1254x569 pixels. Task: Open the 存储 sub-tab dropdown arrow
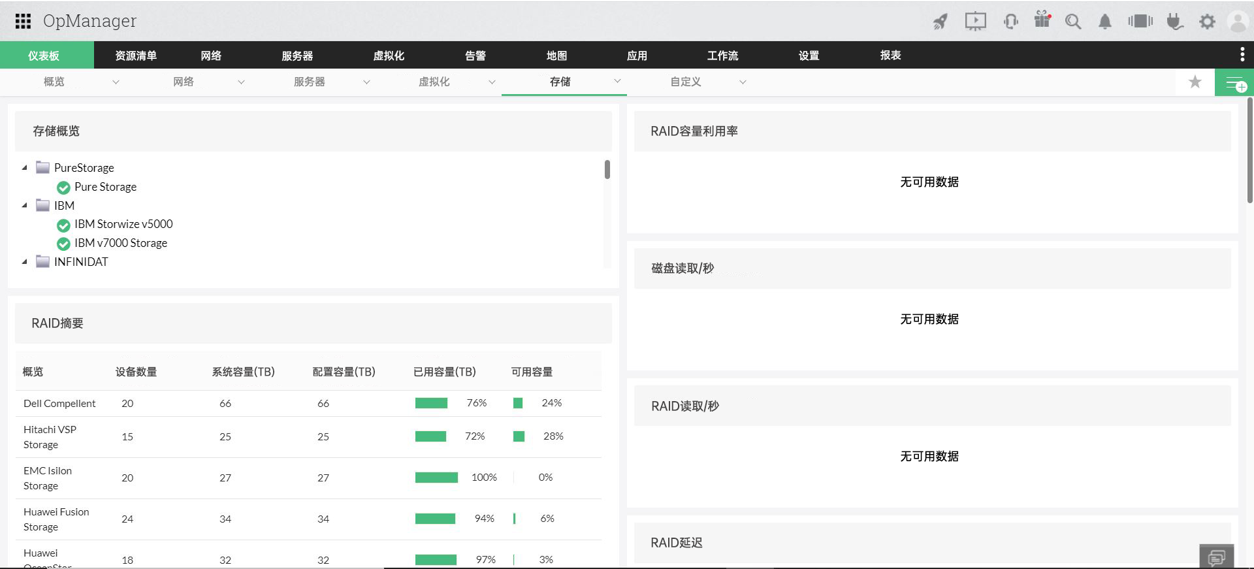[617, 81]
